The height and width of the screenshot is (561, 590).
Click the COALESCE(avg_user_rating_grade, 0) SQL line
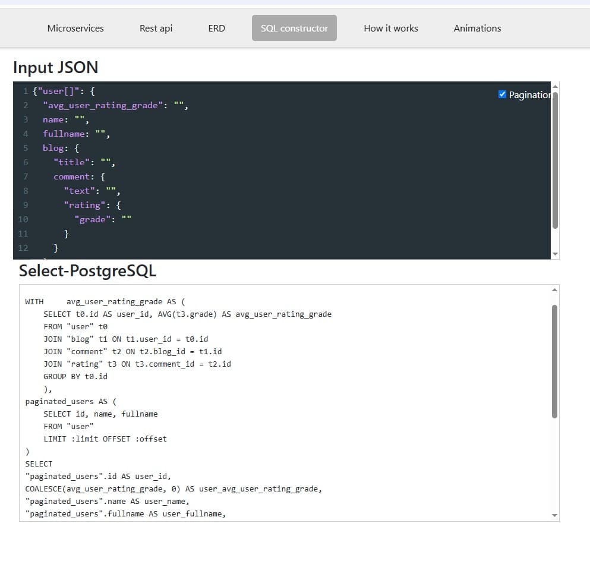coord(173,488)
